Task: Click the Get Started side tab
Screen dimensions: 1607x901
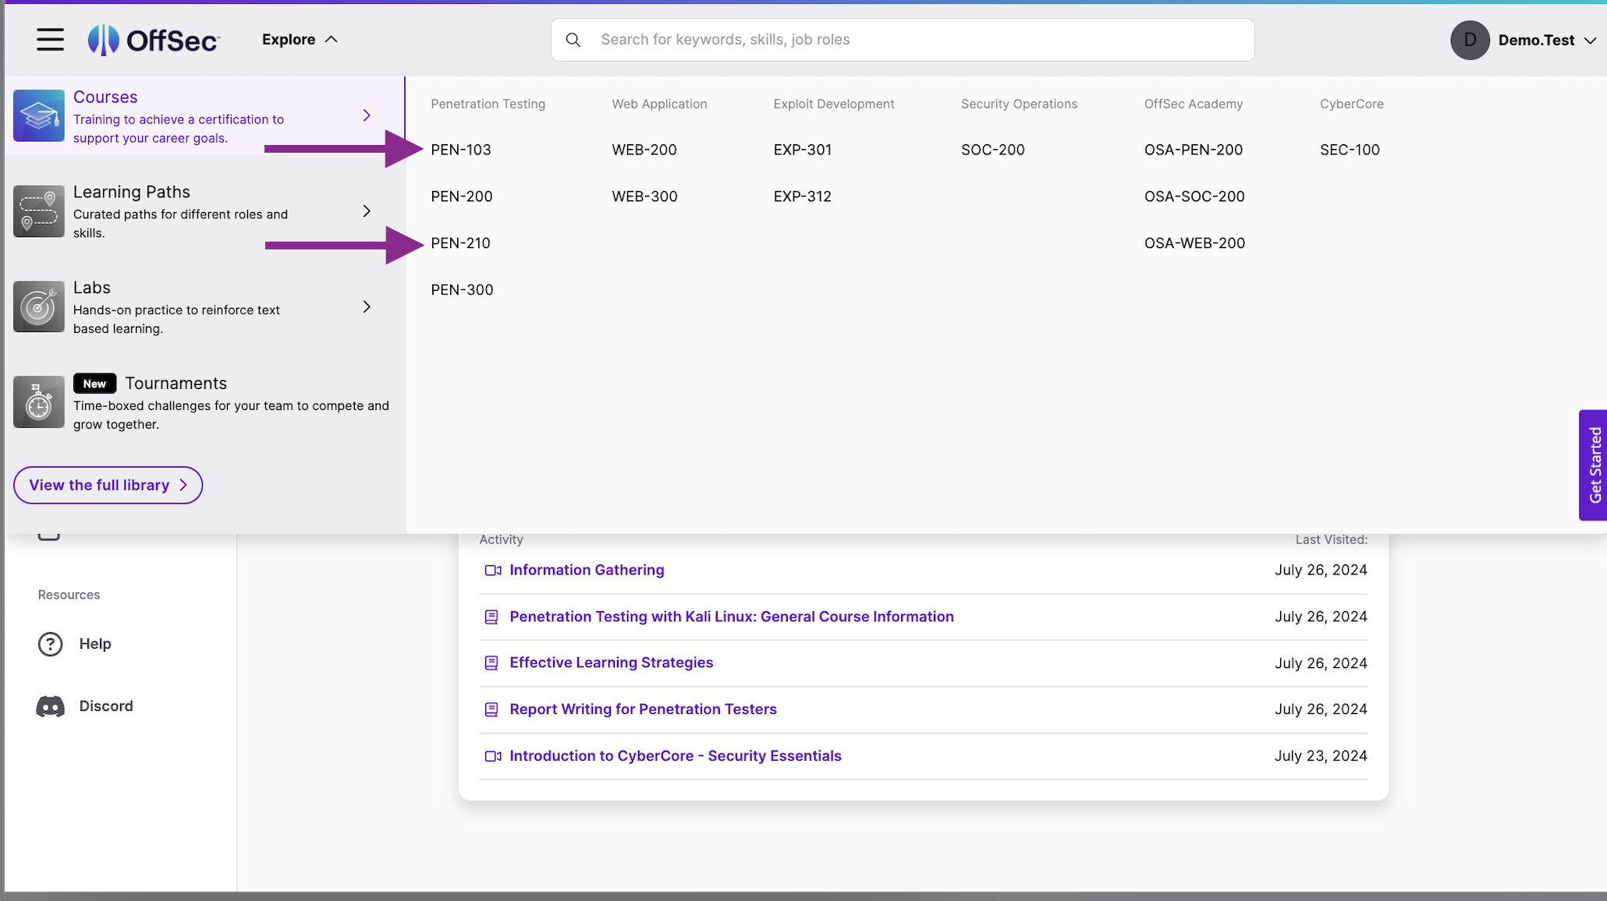Action: (x=1594, y=465)
